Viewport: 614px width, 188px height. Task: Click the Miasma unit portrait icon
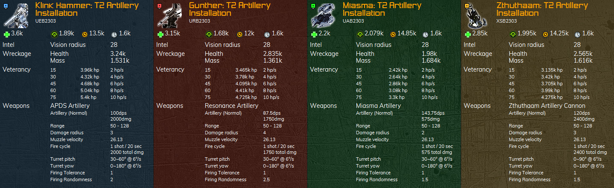[x=324, y=15]
